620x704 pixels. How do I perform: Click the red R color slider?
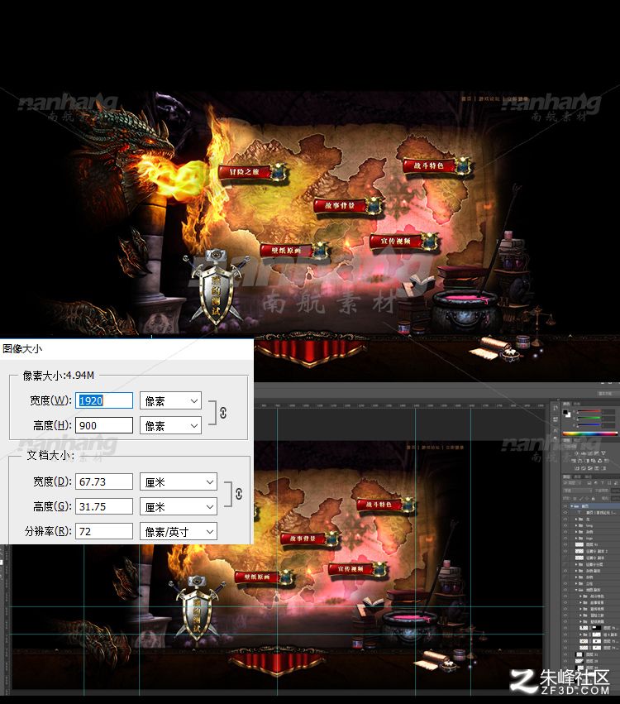pos(589,411)
